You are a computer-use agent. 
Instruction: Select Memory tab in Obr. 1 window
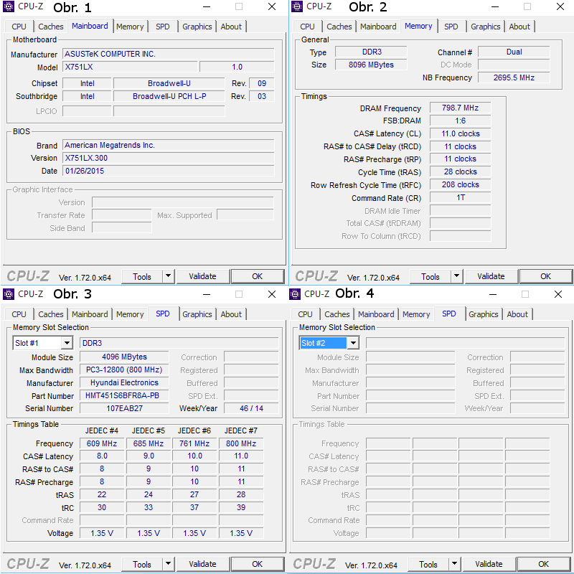tap(130, 27)
